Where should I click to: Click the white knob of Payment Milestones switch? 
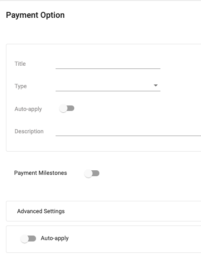click(x=88, y=173)
